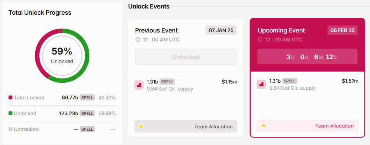Click the green Unlocked legend square
The width and height of the screenshot is (370, 145).
[x=10, y=113]
